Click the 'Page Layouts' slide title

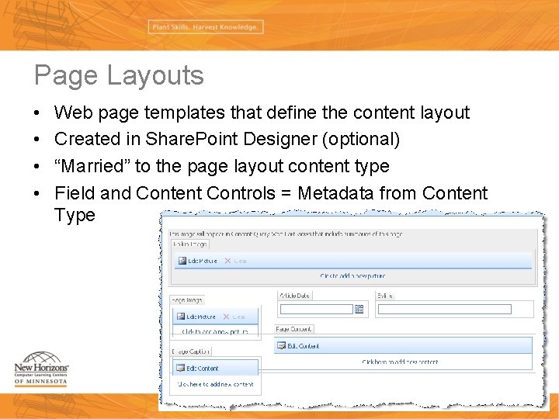[x=119, y=75]
